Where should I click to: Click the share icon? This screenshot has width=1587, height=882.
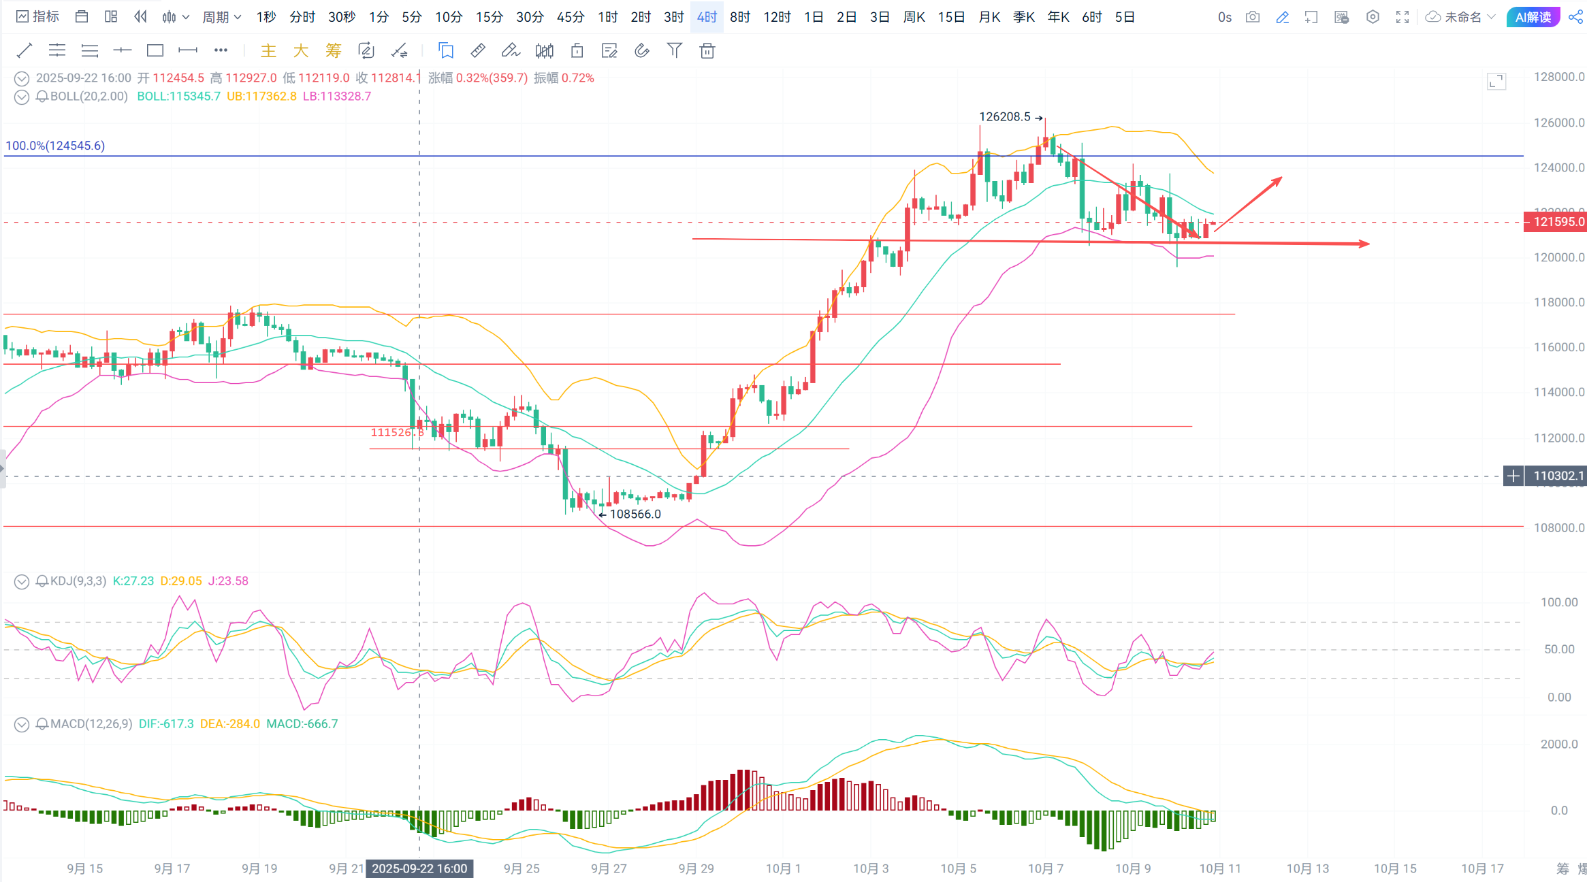pos(1575,17)
